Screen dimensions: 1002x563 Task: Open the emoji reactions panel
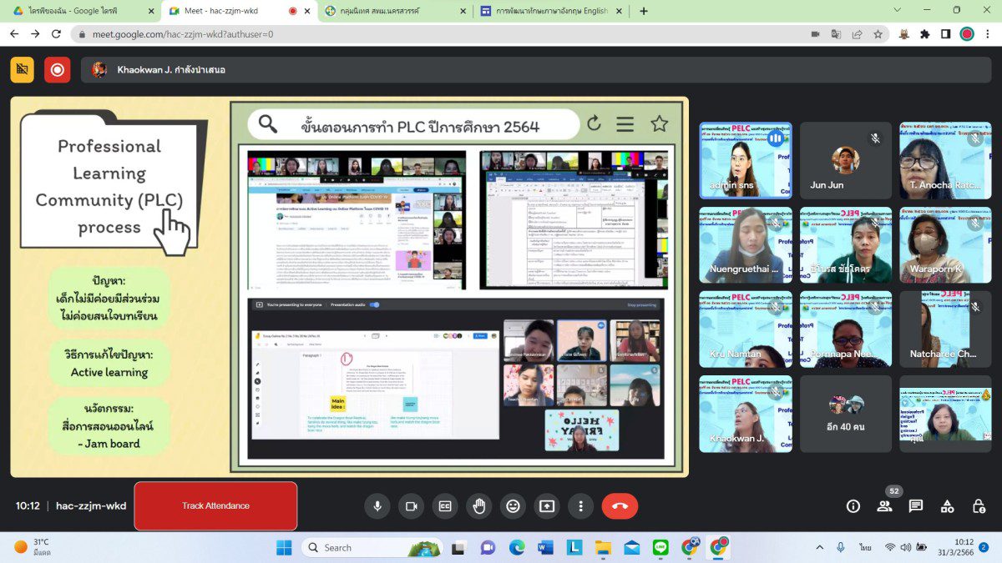click(x=513, y=505)
